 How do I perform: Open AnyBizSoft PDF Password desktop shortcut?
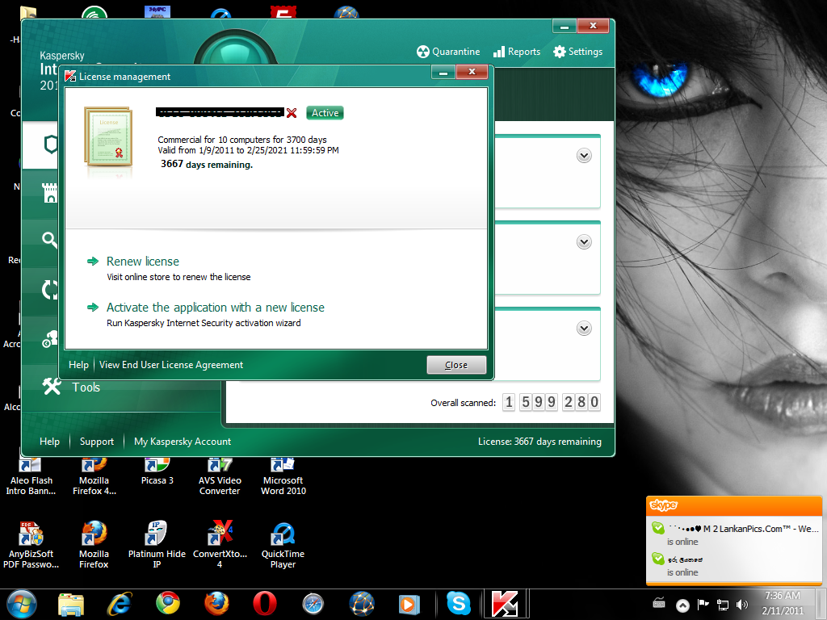click(31, 545)
